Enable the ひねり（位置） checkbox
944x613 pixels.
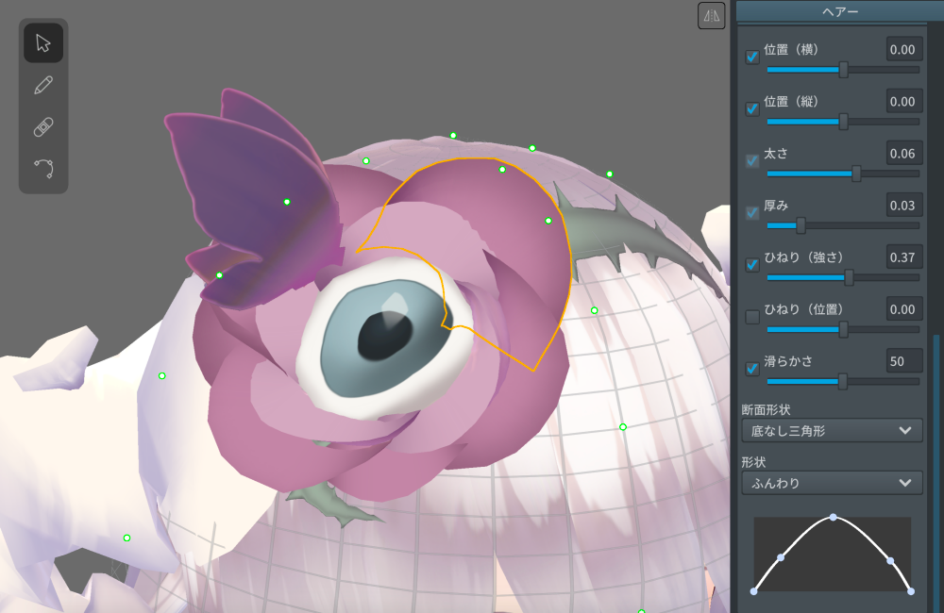pos(752,317)
